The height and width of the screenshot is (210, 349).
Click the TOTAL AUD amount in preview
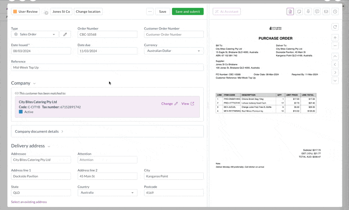(316, 157)
